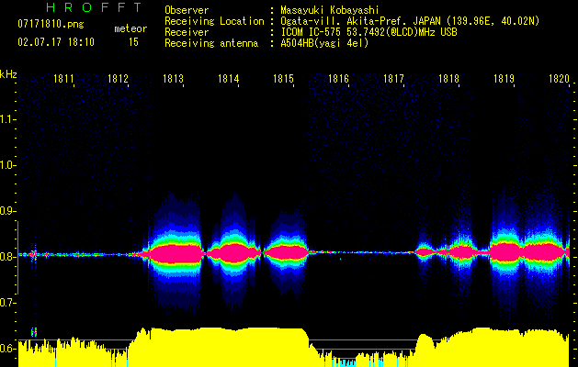The height and width of the screenshot is (367, 578).
Task: Click the 1816 time marker
Action: coord(338,79)
